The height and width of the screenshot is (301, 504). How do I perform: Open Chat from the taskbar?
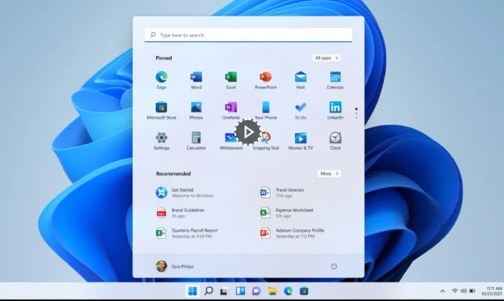256,291
